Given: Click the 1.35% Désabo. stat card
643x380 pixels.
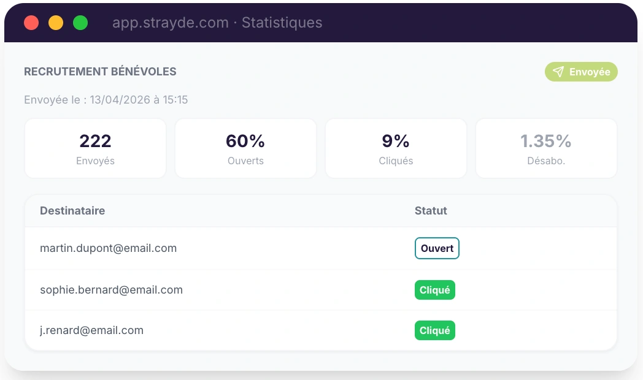Looking at the screenshot, I should [546, 148].
